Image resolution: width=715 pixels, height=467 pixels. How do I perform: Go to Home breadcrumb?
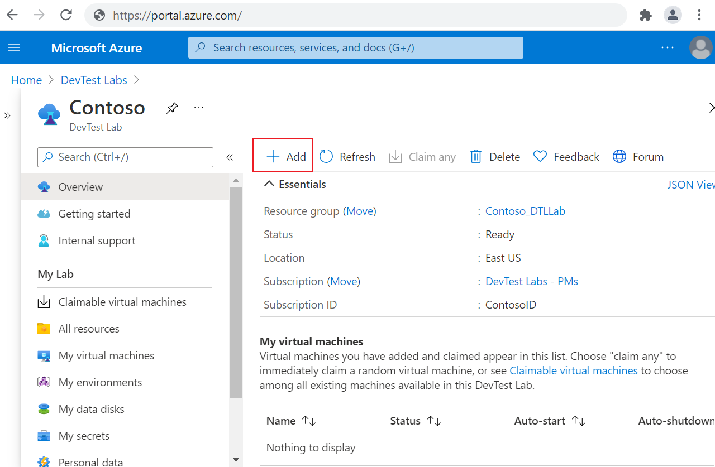(26, 80)
